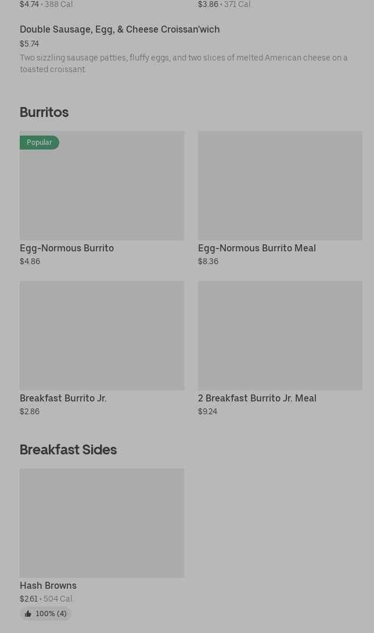Select the Breakfast Burrito Jr. image
The height and width of the screenshot is (633, 374).
pos(102,336)
